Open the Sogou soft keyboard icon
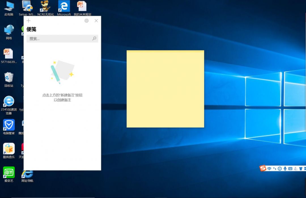 point(290,168)
